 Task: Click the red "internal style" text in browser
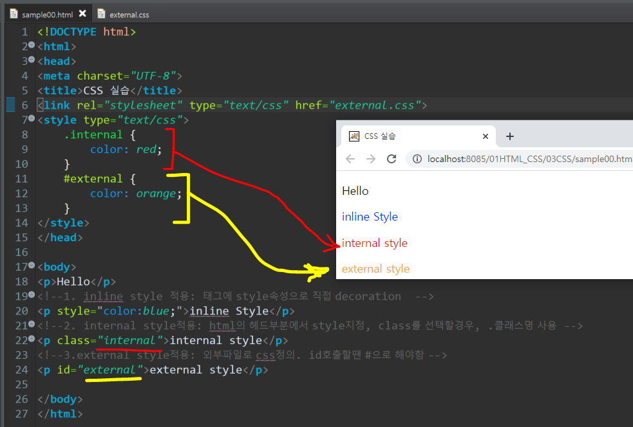point(375,243)
